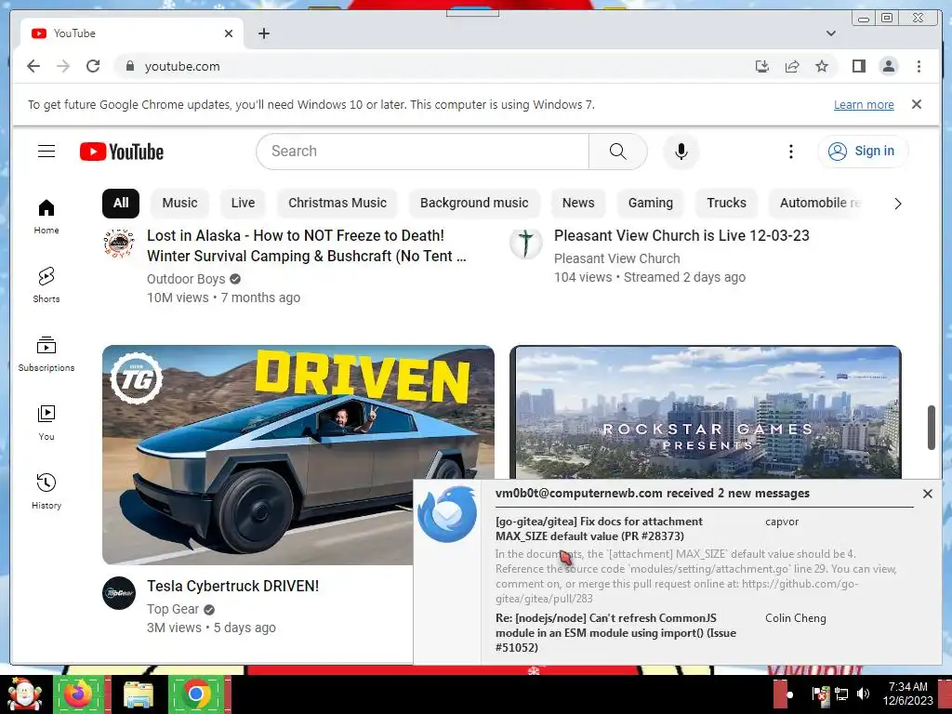Viewport: 952px width, 714px height.
Task: Select the All filter chip
Action: 121,203
